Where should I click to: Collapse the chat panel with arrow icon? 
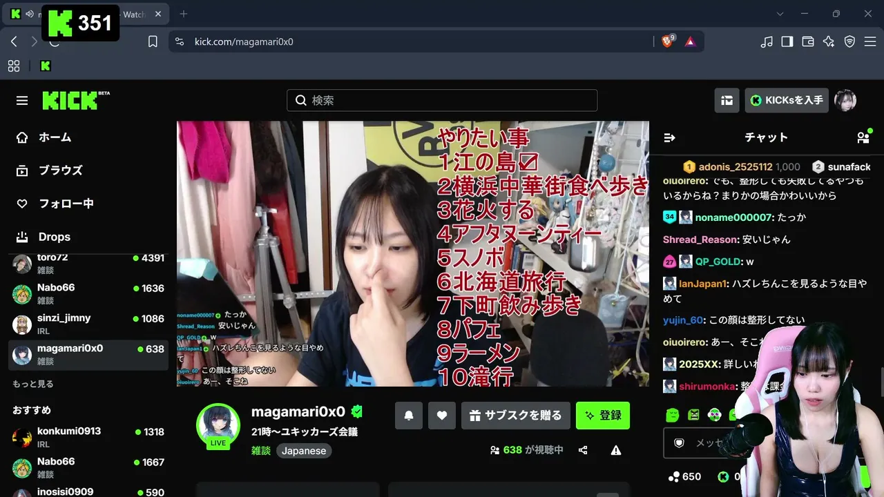[669, 137]
